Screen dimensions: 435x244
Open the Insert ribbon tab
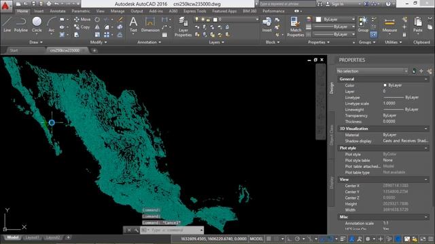pos(39,11)
